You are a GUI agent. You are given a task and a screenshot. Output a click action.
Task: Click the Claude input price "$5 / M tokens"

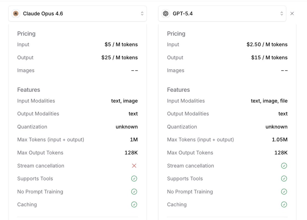(121, 45)
